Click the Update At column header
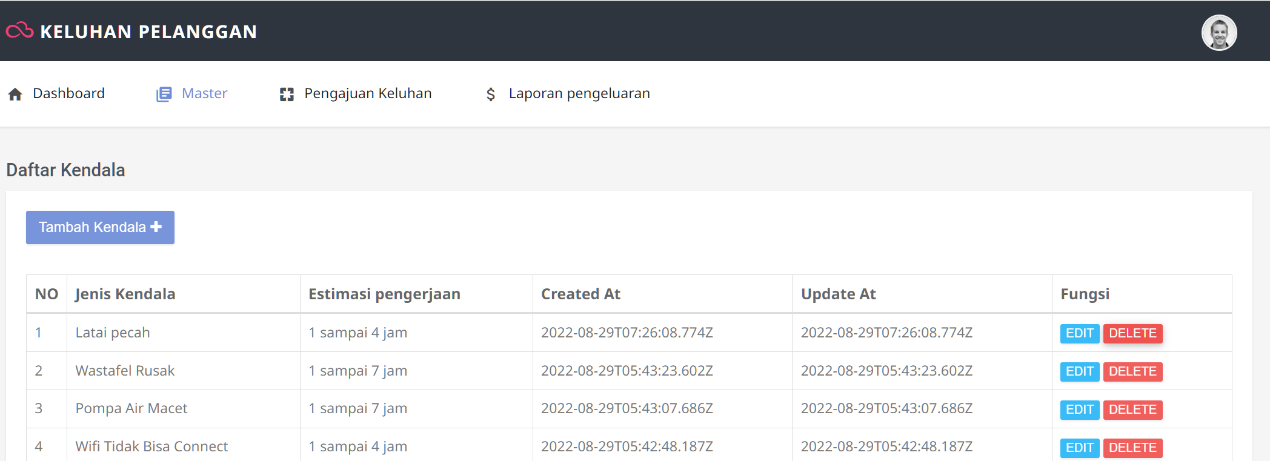The width and height of the screenshot is (1270, 461). click(x=922, y=294)
